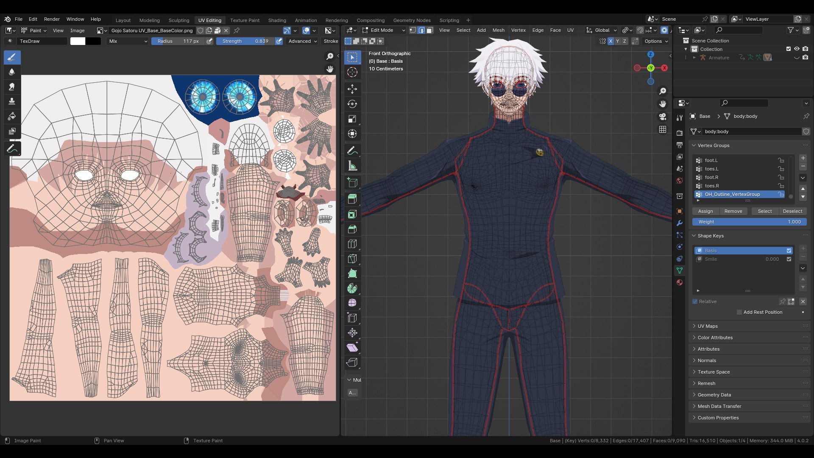
Task: Switch to the Shading workspace tab
Action: click(277, 20)
